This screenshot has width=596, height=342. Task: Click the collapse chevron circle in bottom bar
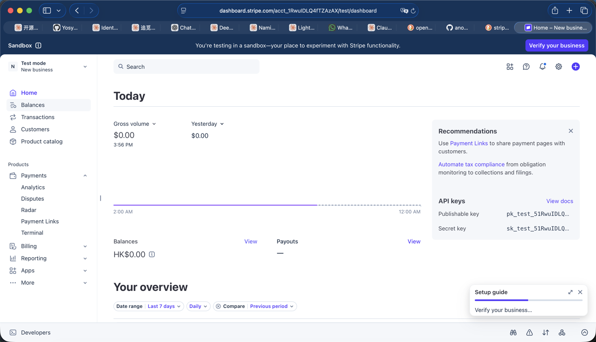point(585,333)
